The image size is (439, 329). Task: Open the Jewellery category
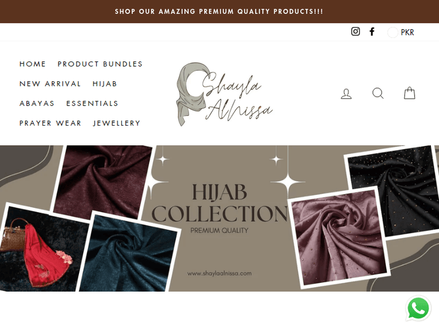tap(116, 123)
